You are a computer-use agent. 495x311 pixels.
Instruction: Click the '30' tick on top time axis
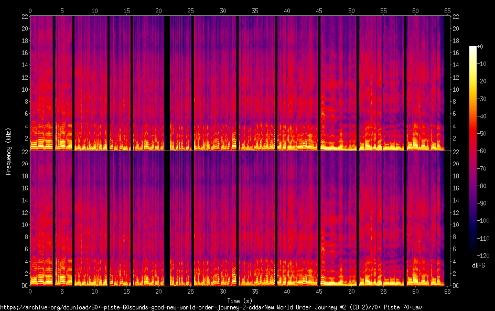pyautogui.click(x=223, y=10)
